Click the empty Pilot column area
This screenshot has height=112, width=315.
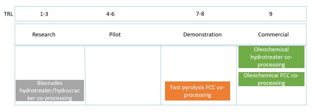[x=123, y=75]
